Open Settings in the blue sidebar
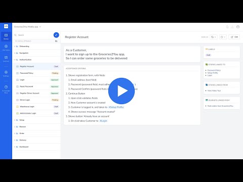This screenshot has height=182, width=243. (x=6, y=73)
